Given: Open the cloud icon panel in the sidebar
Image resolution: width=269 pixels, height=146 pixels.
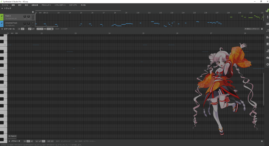Looking at the screenshot, I should 267,57.
